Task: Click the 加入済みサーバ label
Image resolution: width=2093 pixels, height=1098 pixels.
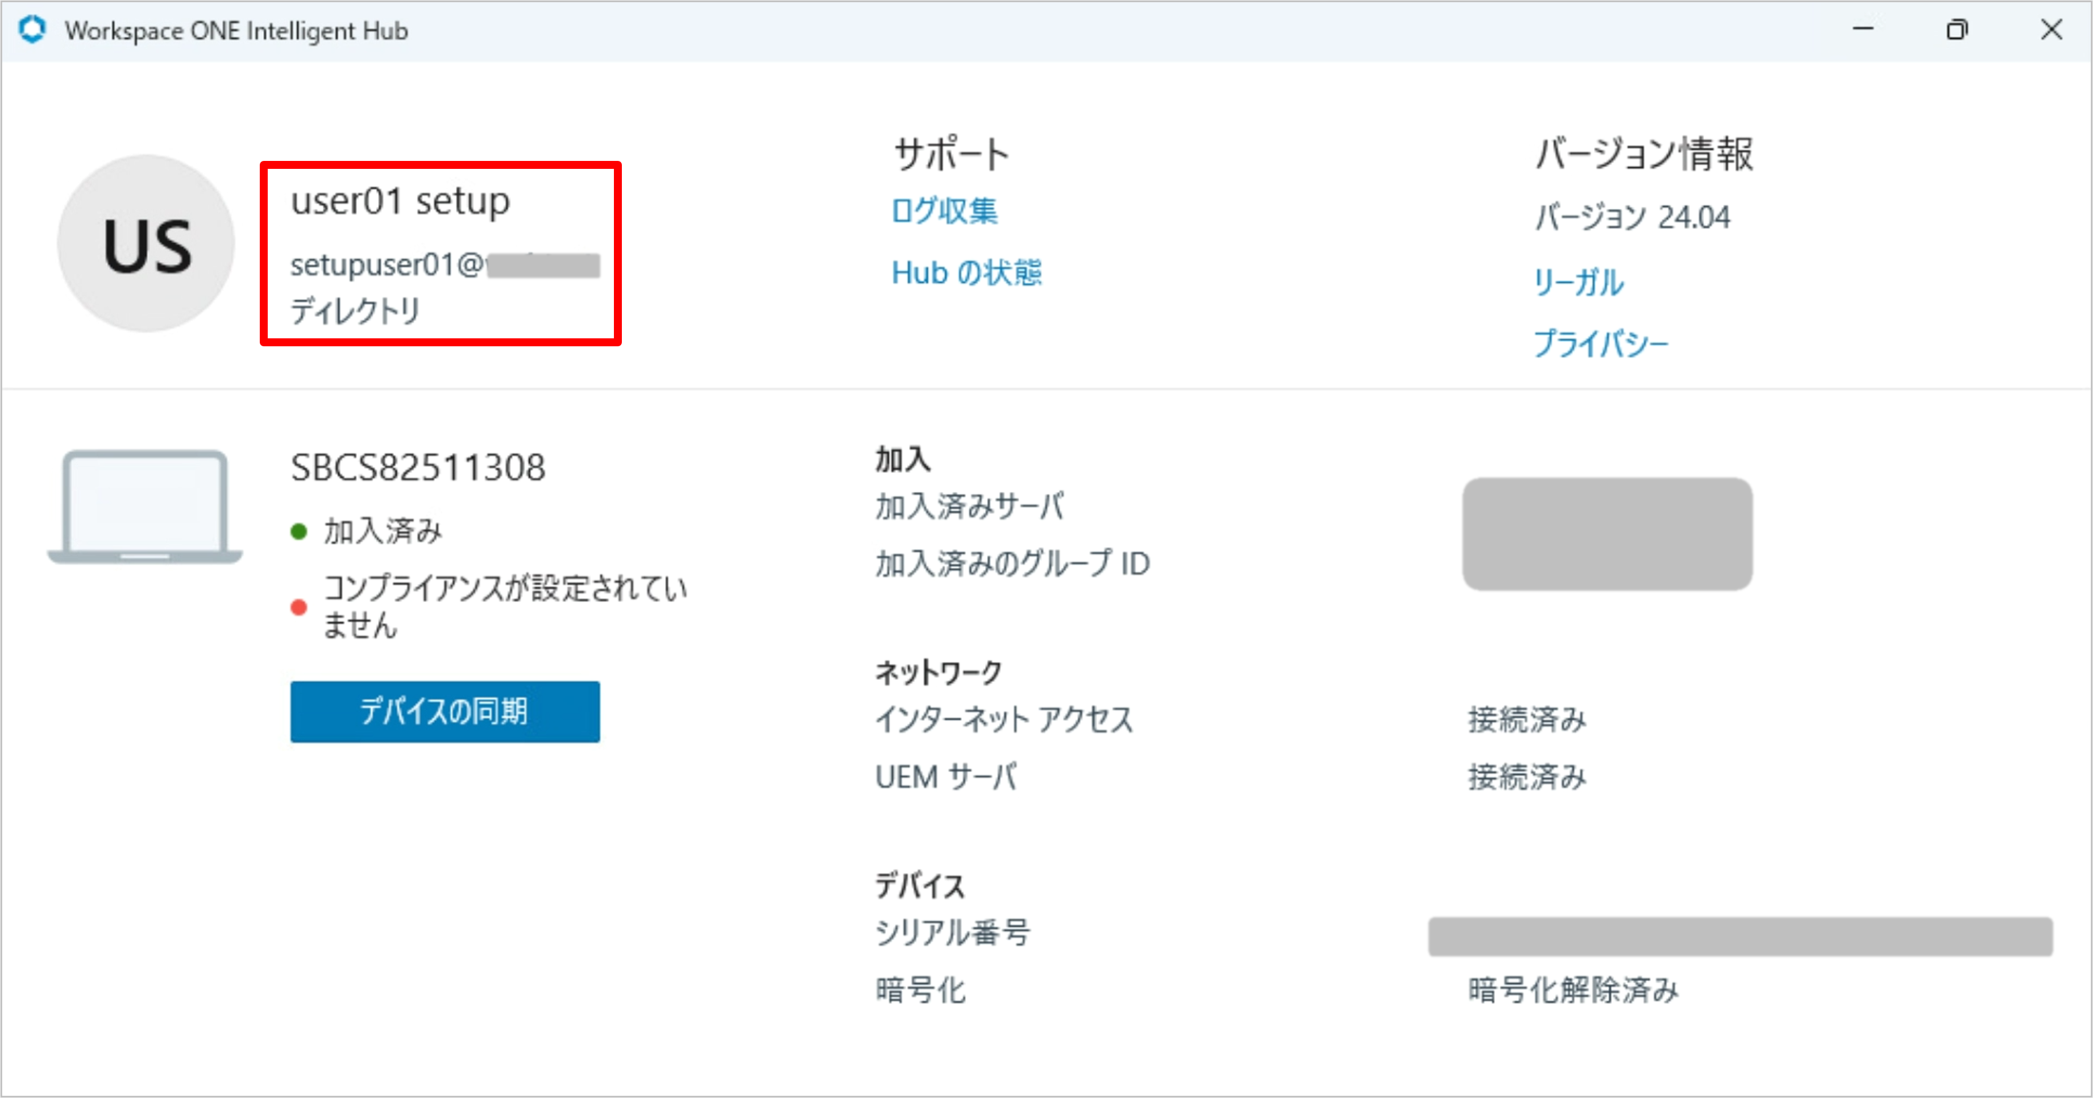Action: pyautogui.click(x=969, y=506)
